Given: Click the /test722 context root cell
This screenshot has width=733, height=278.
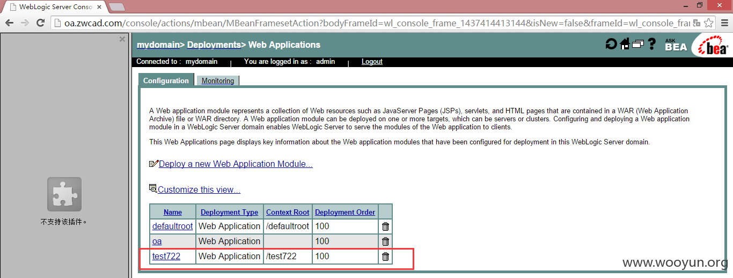Looking at the screenshot, I should tap(288, 257).
